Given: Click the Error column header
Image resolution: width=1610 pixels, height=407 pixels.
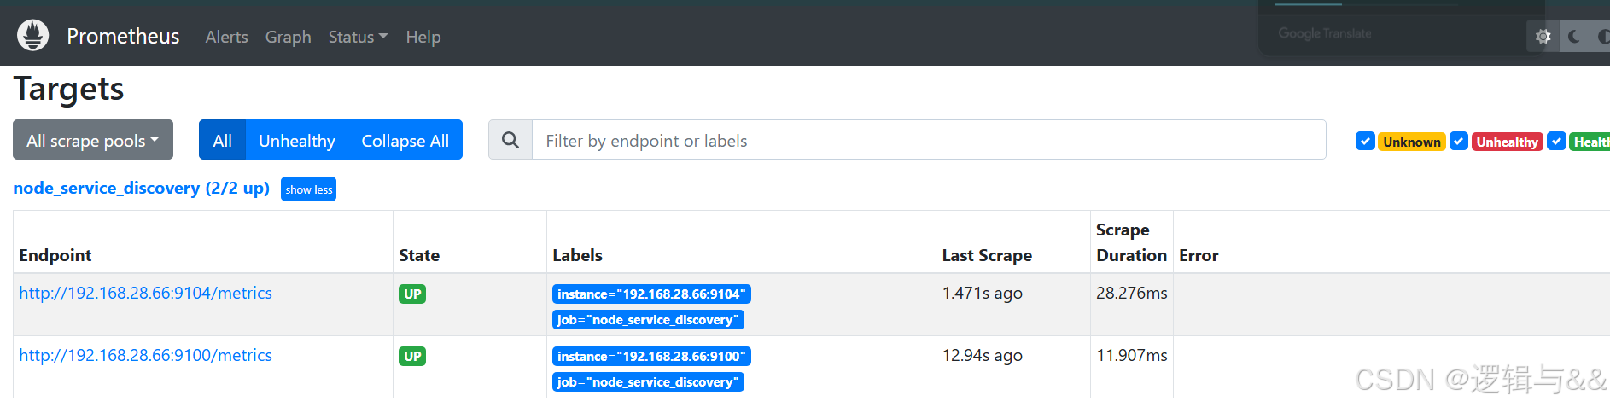Looking at the screenshot, I should (1199, 255).
